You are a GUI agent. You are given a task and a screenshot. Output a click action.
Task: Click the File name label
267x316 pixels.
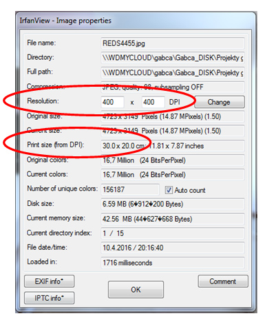[x=41, y=43]
